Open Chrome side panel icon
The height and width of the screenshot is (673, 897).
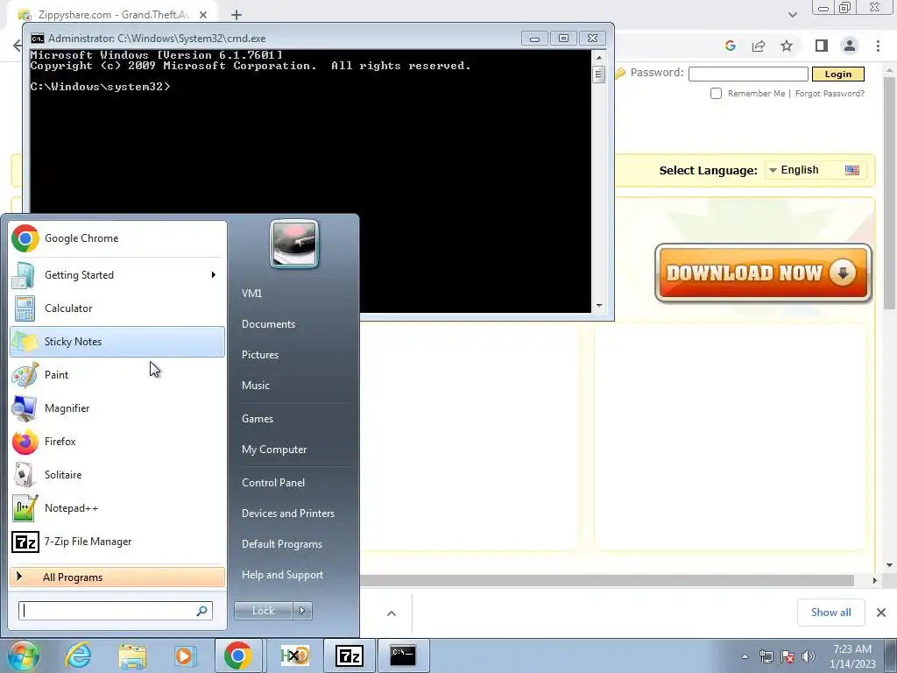pyautogui.click(x=822, y=46)
